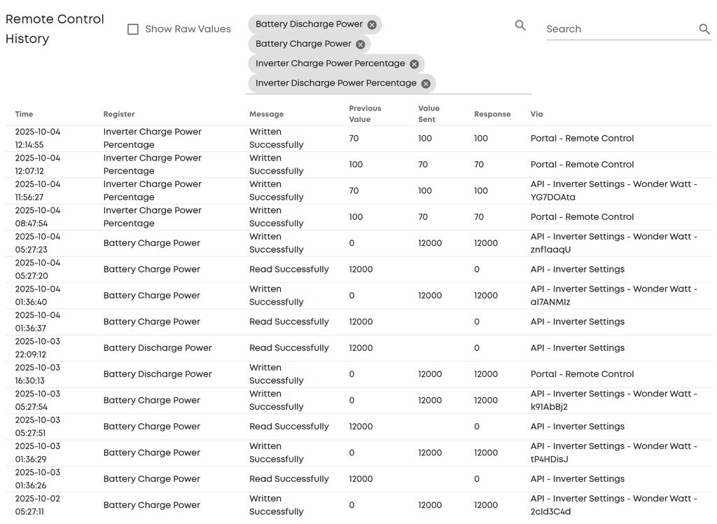Focus the Search text field
717x524 pixels.
620,29
